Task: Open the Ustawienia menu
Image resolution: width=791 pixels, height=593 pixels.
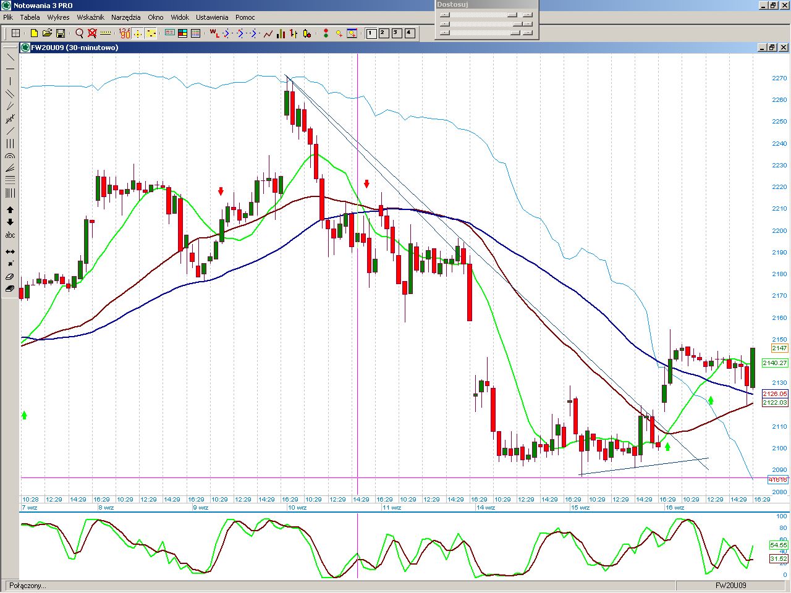Action: [x=212, y=17]
